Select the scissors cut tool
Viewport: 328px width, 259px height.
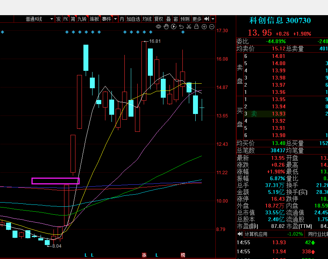[x=189, y=27]
